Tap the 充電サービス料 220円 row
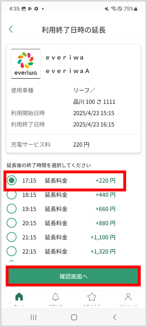Image resolution: width=147 pixels, height=327 pixels. [74, 144]
